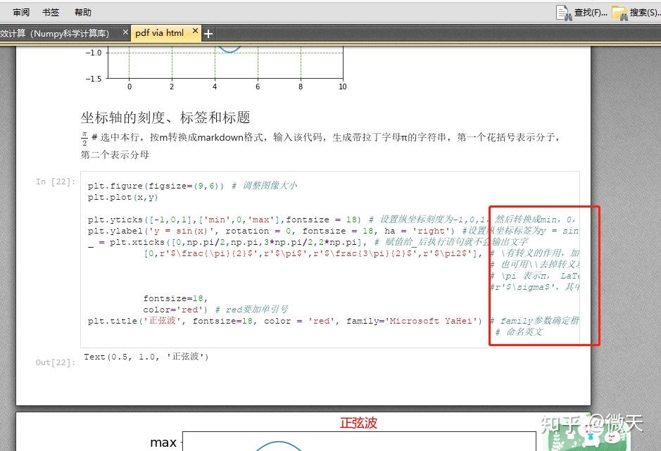Click the document page graphic of find tool
This screenshot has width=661, height=451.
[562, 12]
